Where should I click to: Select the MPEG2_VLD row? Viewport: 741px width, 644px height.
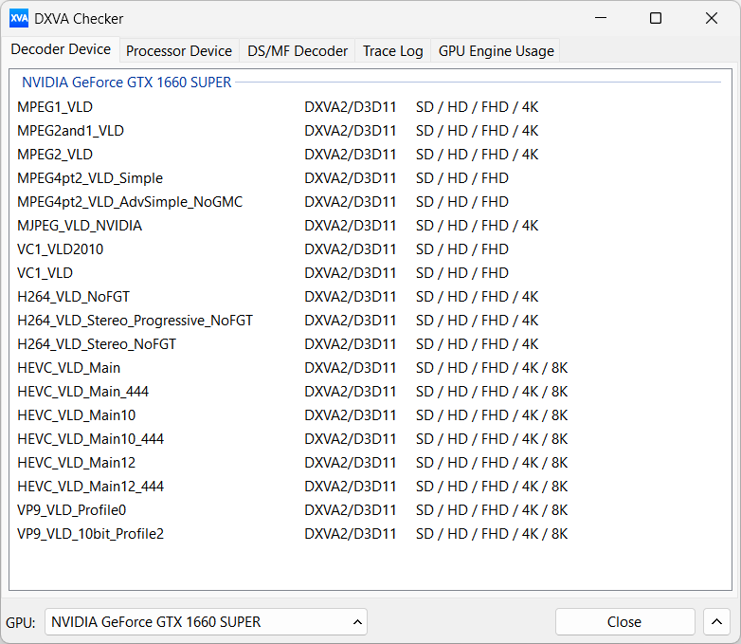tap(370, 155)
